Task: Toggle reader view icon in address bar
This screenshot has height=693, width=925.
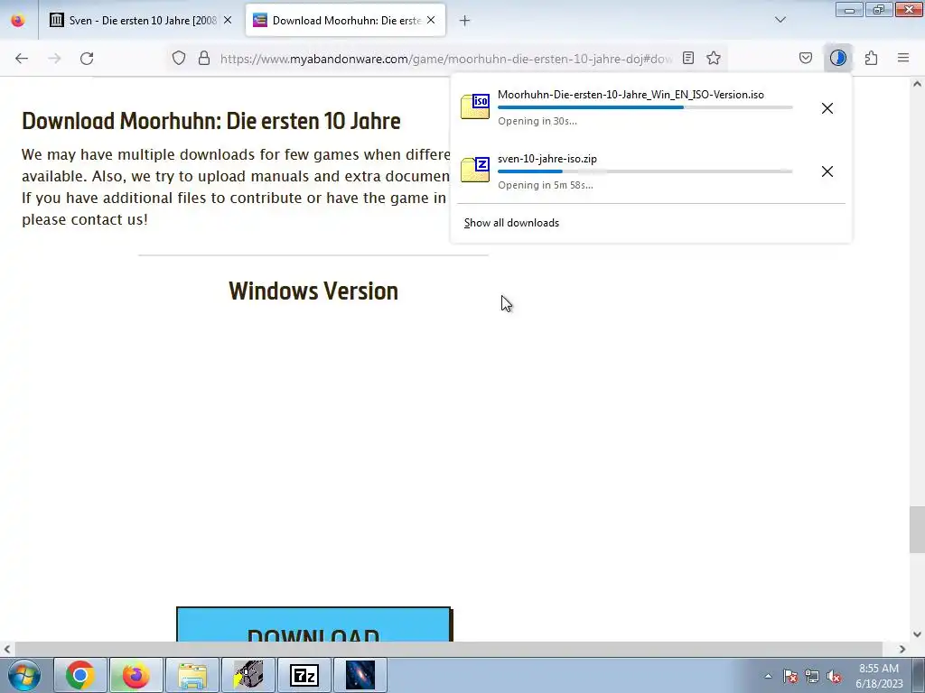Action: (x=687, y=58)
